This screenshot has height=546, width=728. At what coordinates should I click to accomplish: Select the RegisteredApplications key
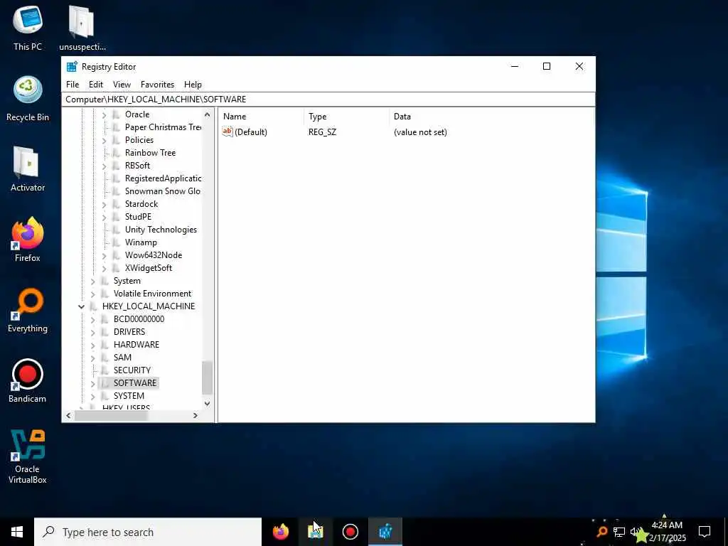click(163, 178)
